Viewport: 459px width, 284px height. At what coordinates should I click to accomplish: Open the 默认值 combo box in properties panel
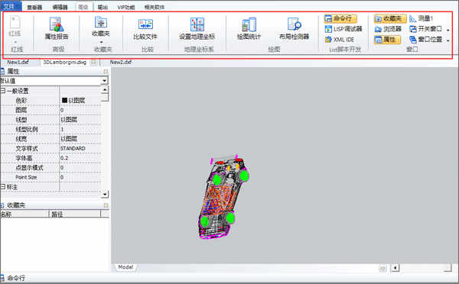54,81
